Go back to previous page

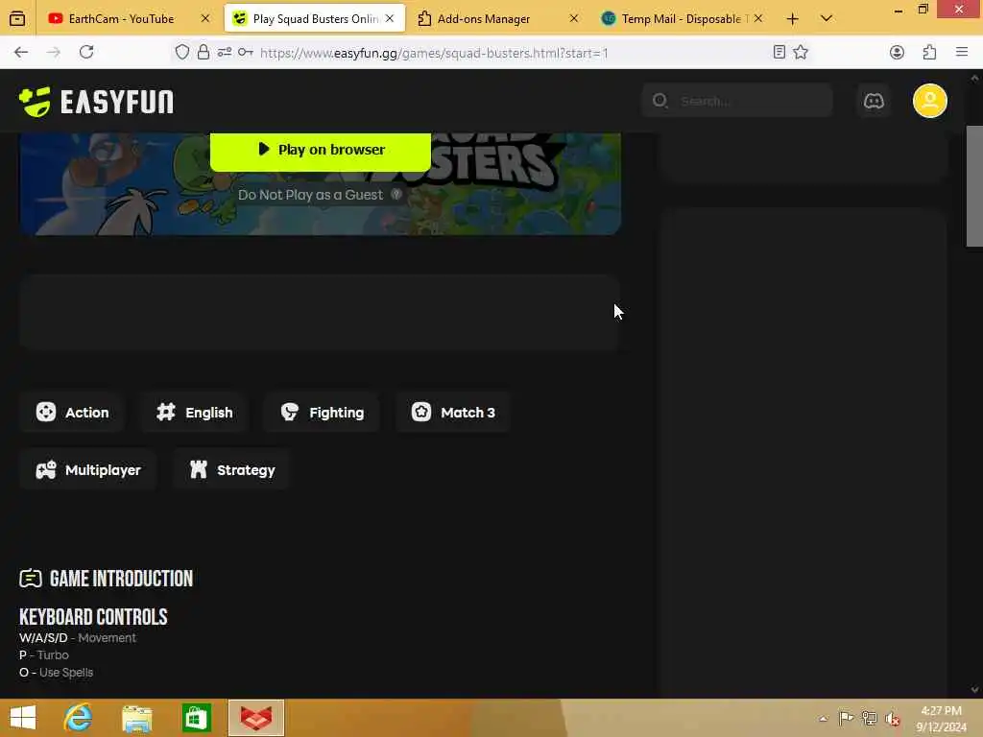point(21,52)
